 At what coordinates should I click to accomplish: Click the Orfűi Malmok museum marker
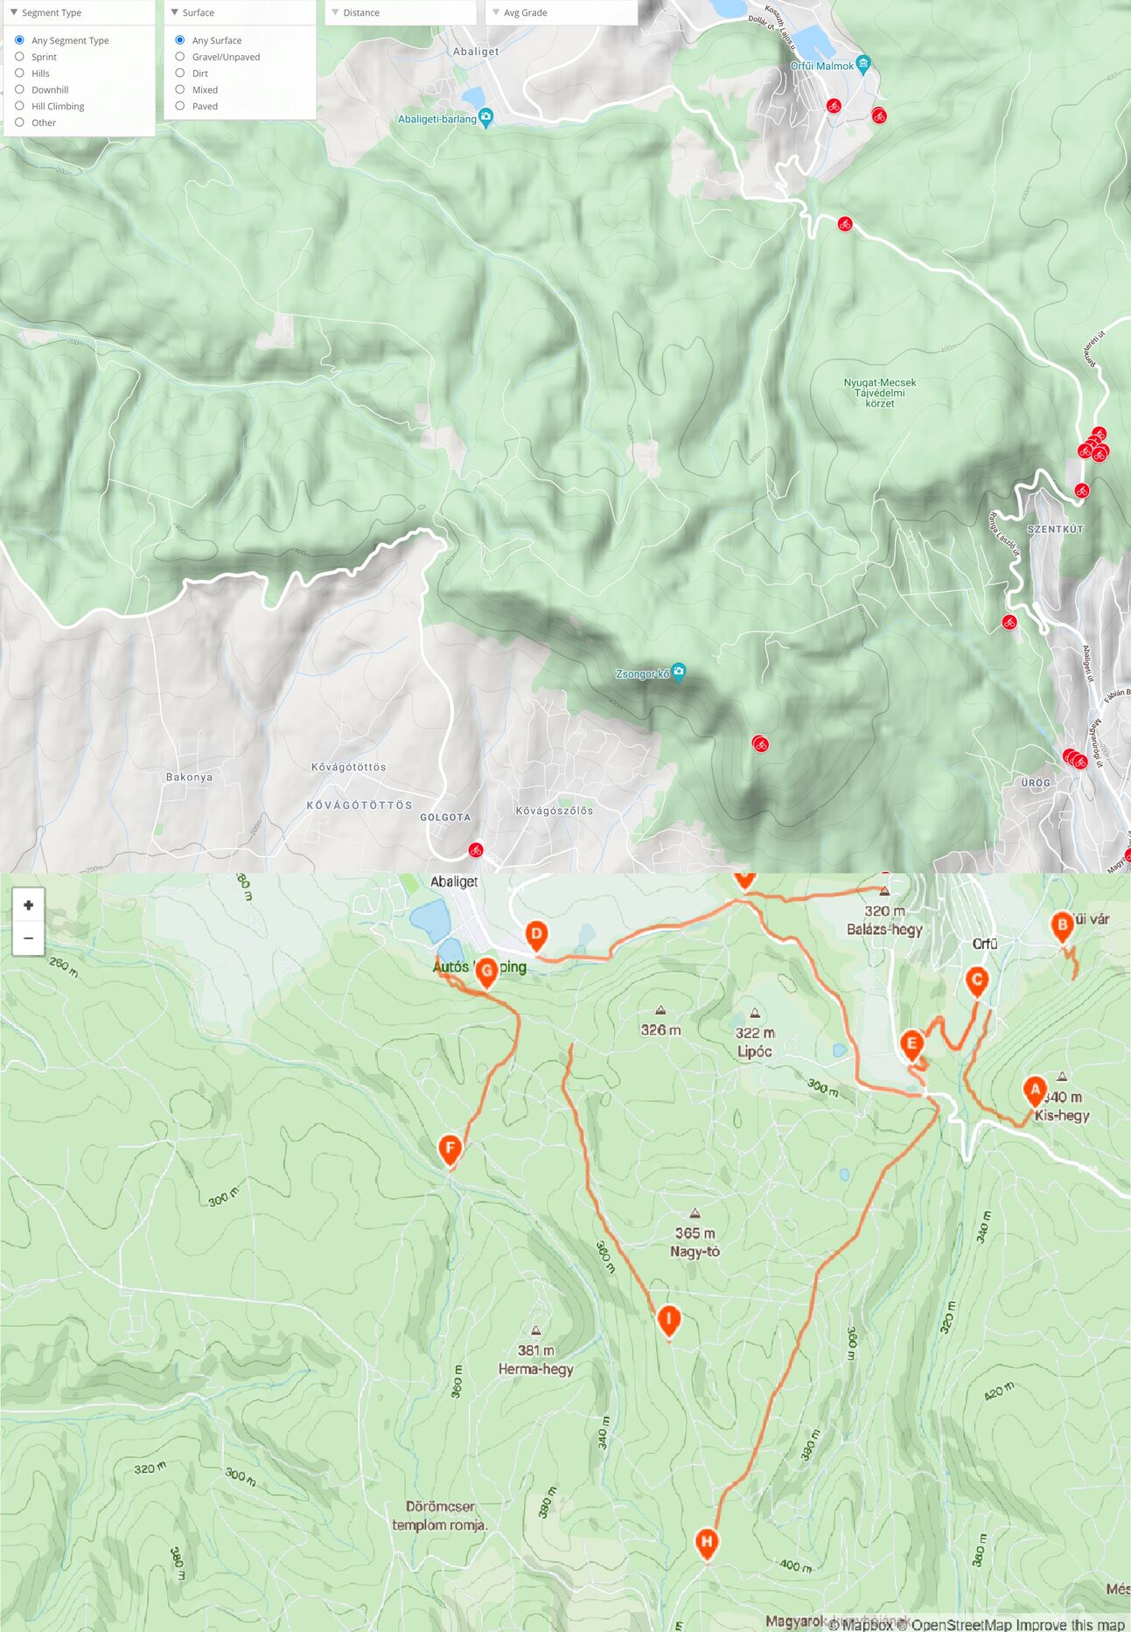(863, 63)
